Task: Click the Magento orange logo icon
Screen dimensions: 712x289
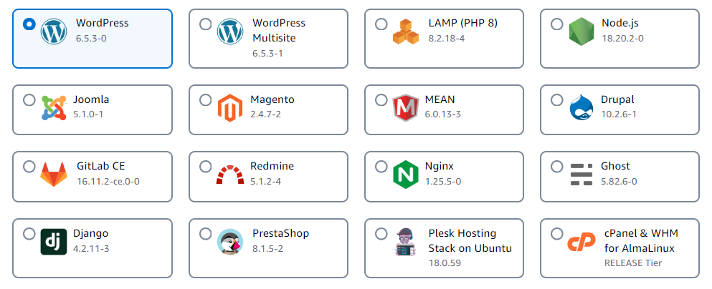Action: [229, 108]
